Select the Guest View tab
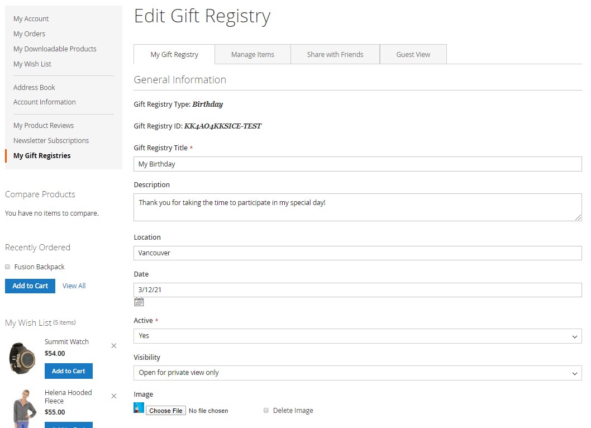The height and width of the screenshot is (428, 591). click(413, 55)
